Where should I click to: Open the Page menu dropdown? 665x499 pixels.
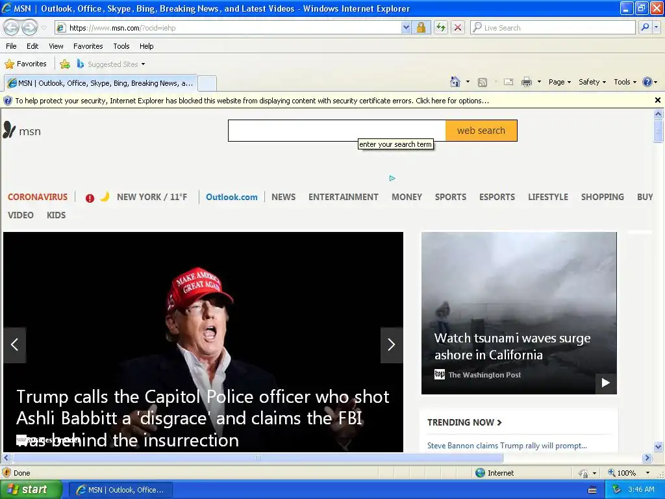560,82
